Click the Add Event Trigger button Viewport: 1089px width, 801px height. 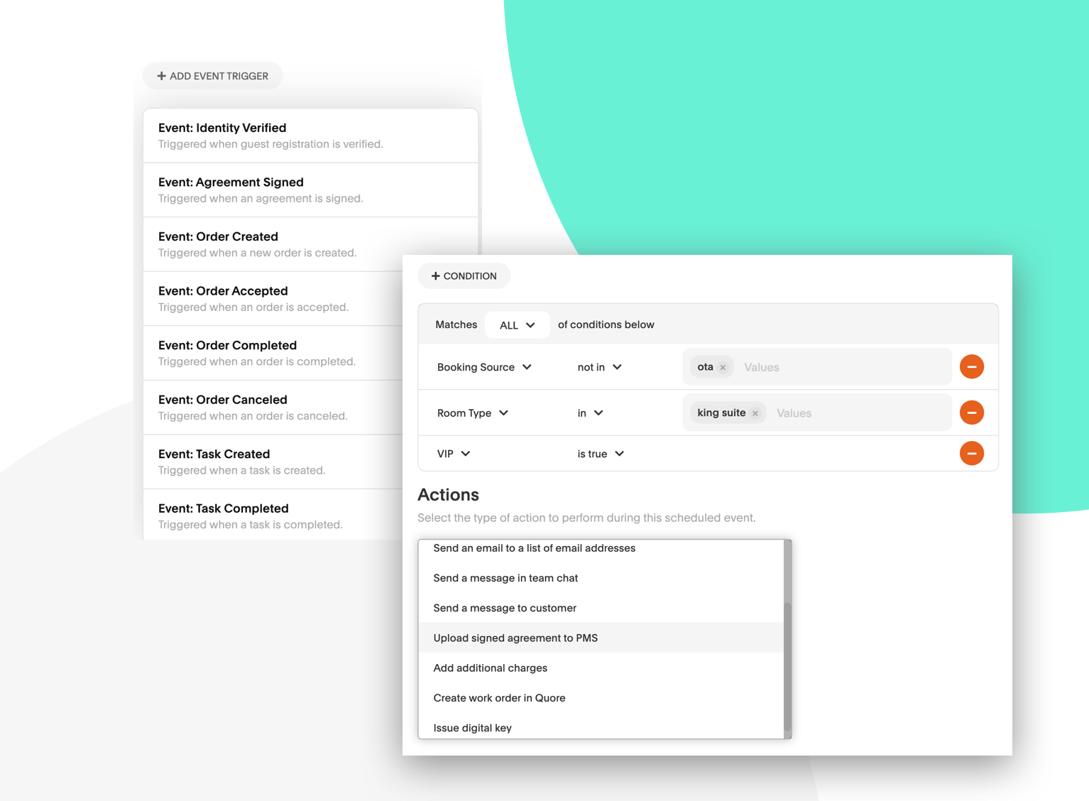tap(212, 76)
